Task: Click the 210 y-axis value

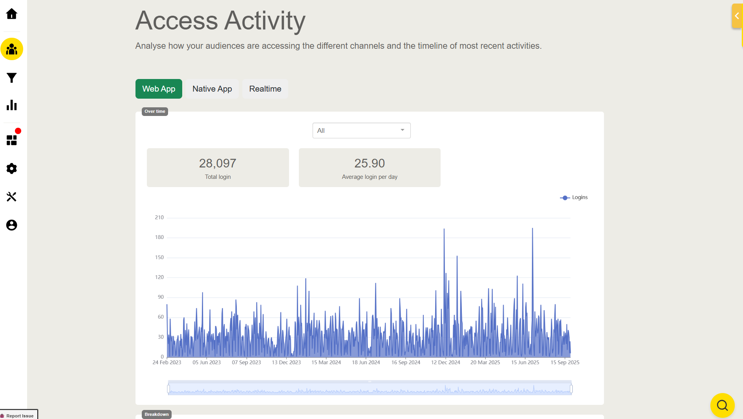Action: tap(159, 217)
